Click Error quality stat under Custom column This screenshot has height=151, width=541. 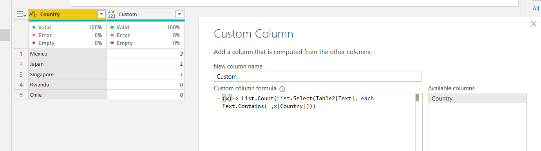pyautogui.click(x=145, y=35)
